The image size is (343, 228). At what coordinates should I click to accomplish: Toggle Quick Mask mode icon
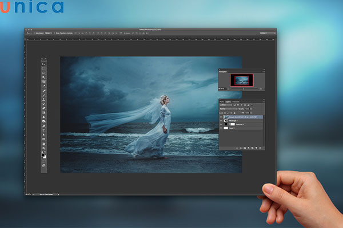pos(44,161)
